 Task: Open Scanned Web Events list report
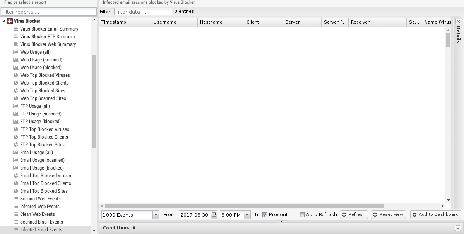pyautogui.click(x=40, y=199)
